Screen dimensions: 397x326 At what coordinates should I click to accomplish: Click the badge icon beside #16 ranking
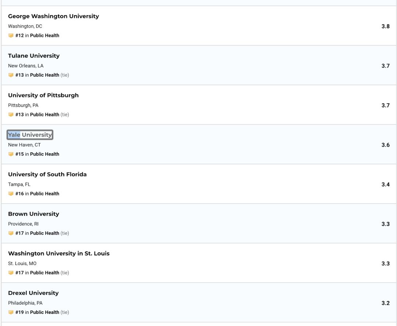click(11, 194)
